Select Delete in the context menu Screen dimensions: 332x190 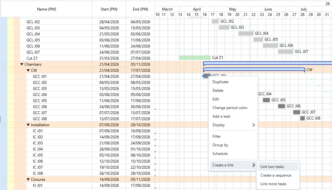click(x=218, y=91)
